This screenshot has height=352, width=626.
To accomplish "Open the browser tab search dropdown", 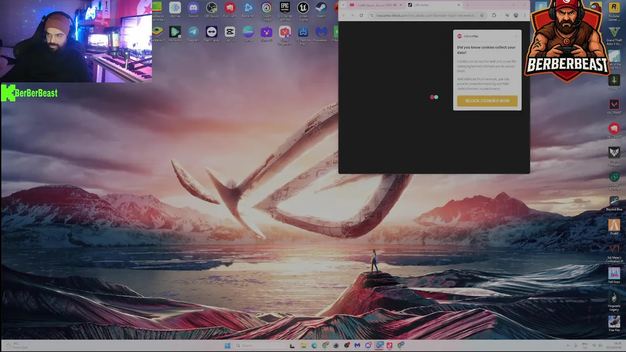I will (343, 5).
